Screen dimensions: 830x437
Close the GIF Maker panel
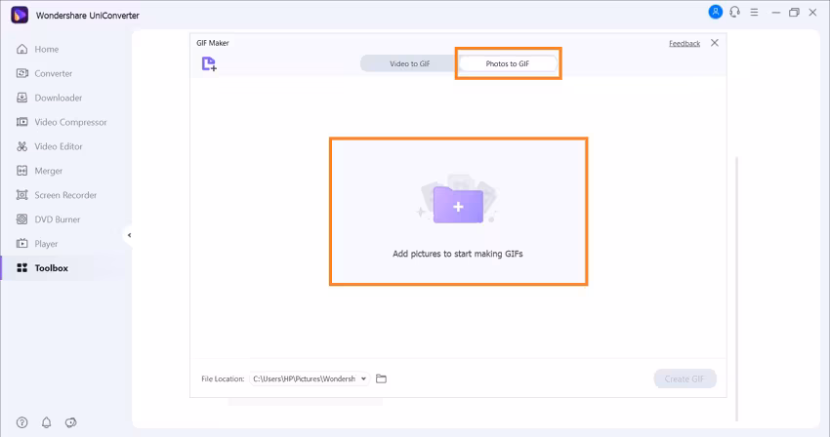[x=715, y=43]
